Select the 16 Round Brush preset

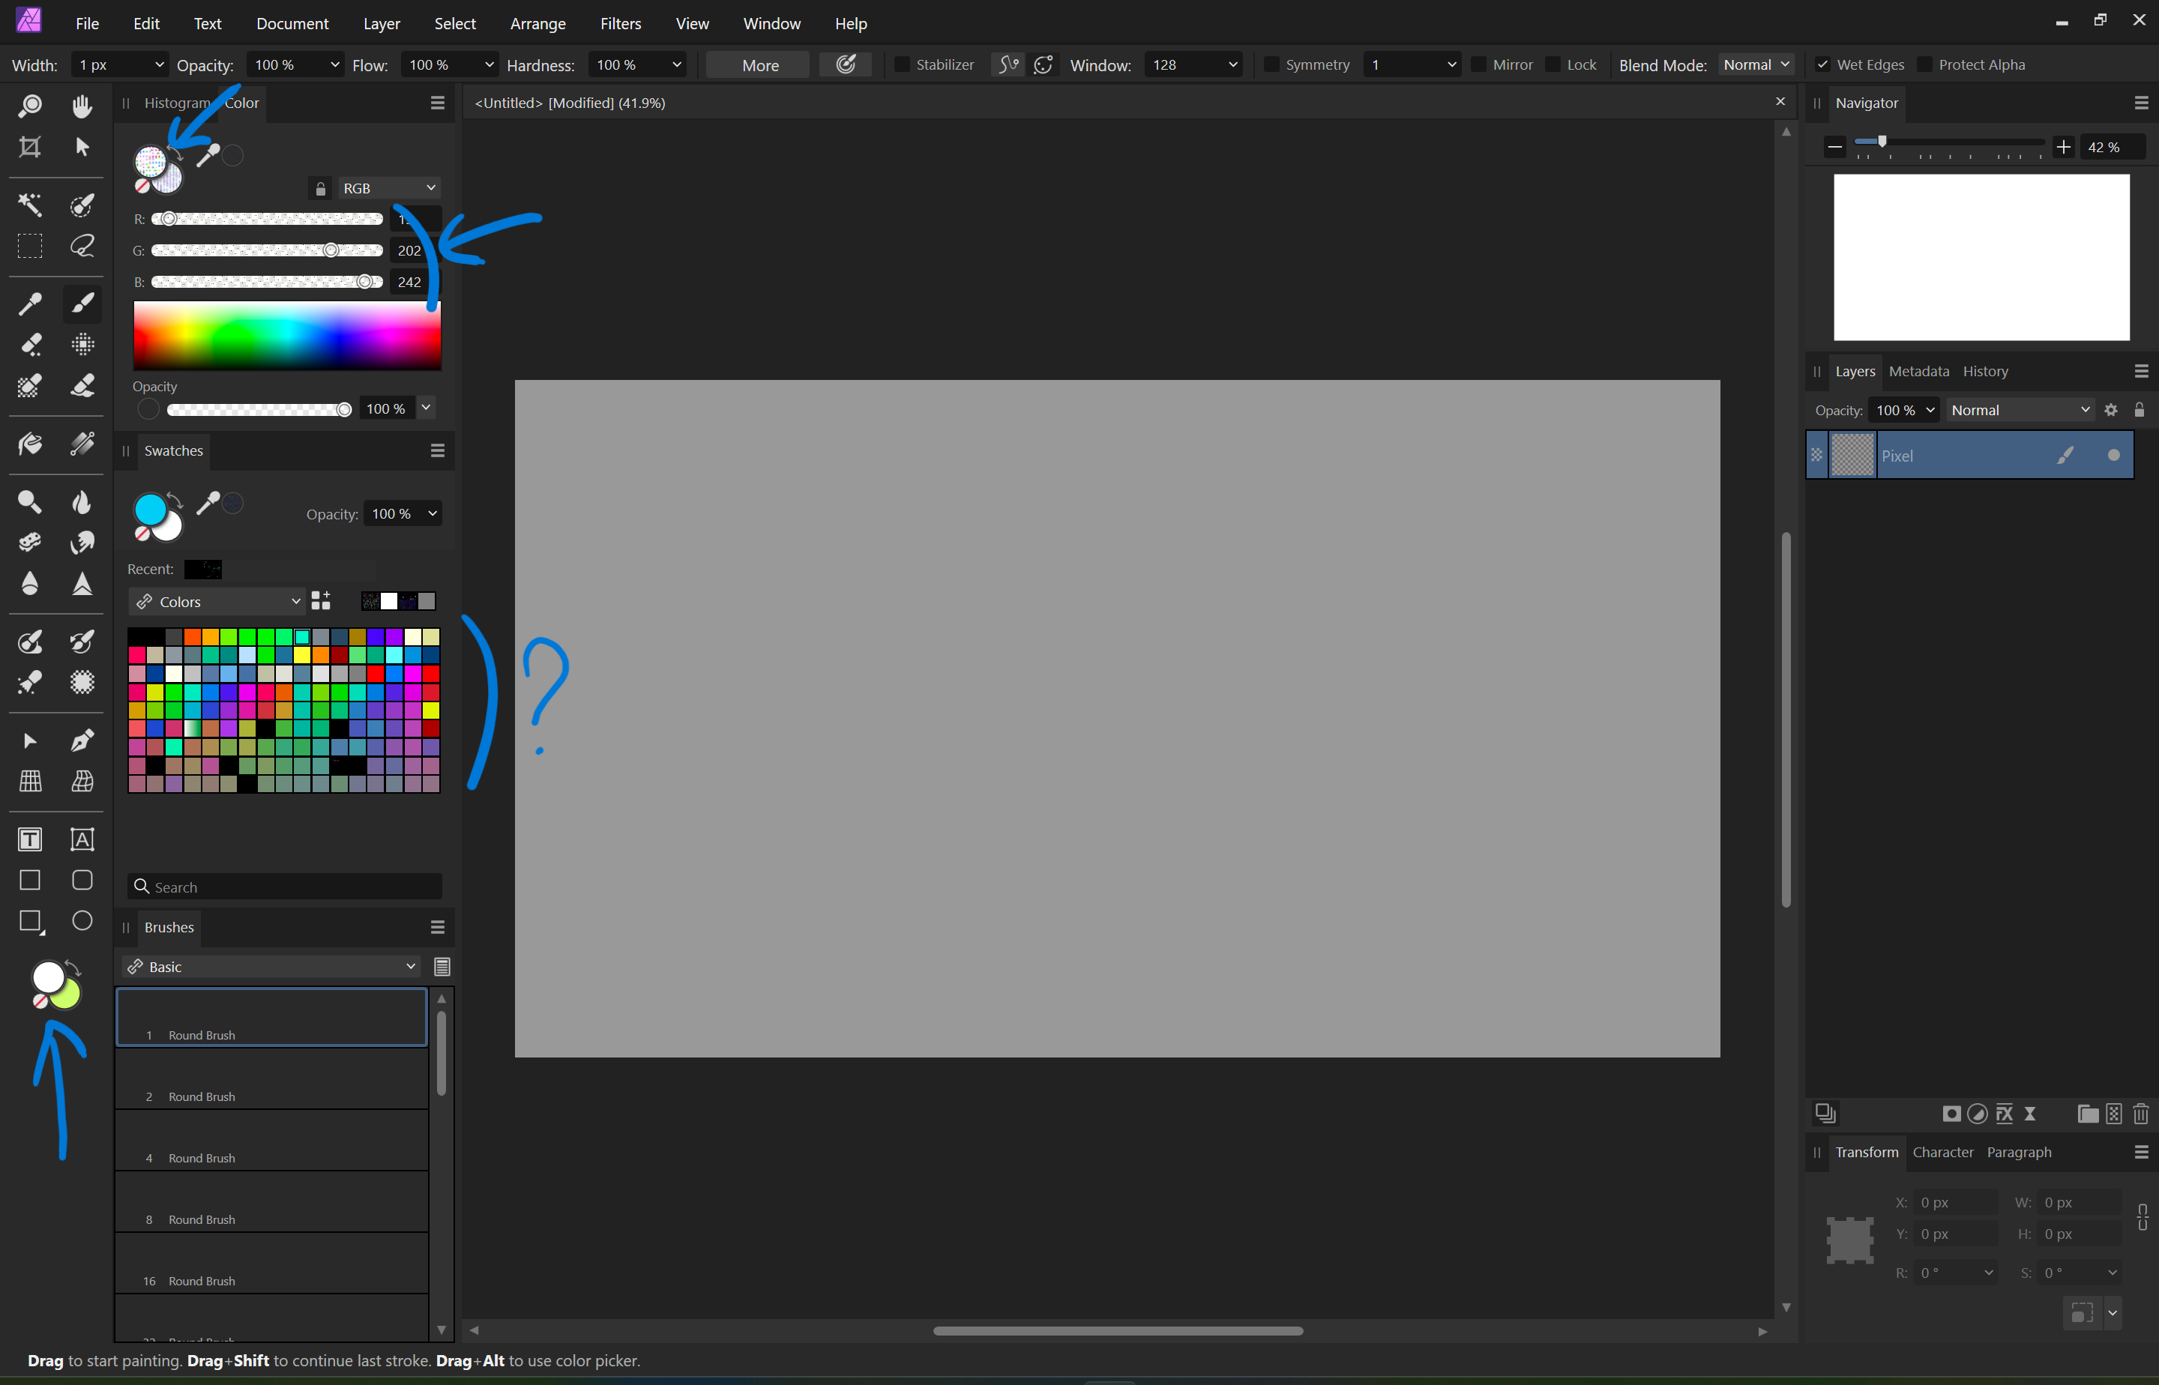pyautogui.click(x=271, y=1264)
